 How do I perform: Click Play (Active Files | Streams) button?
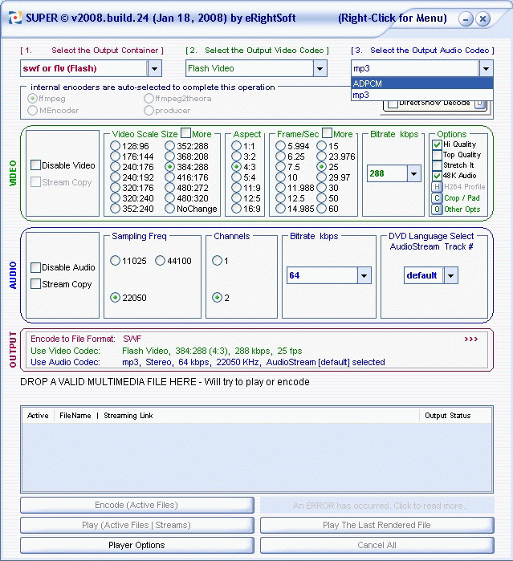point(137,525)
